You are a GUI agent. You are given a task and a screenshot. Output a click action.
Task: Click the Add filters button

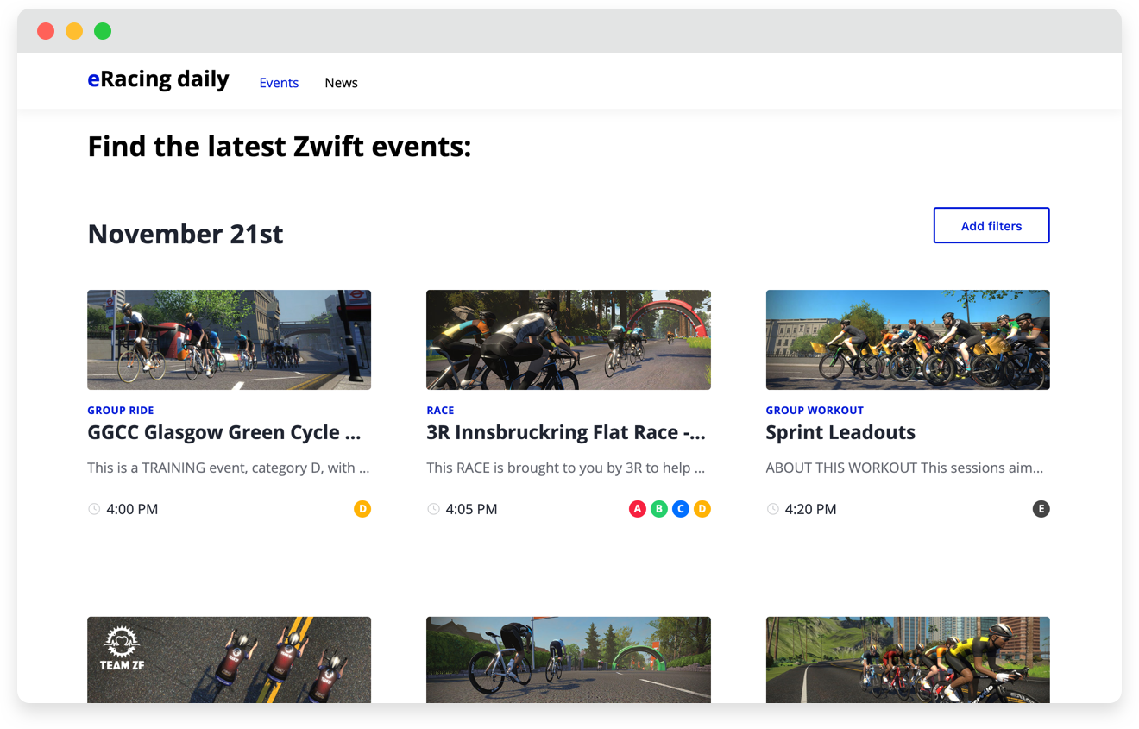click(991, 225)
